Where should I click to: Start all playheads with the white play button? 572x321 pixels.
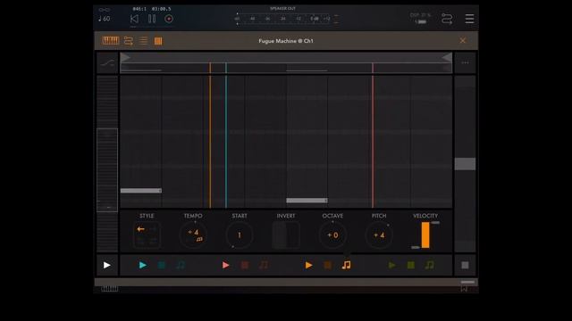[x=107, y=265]
